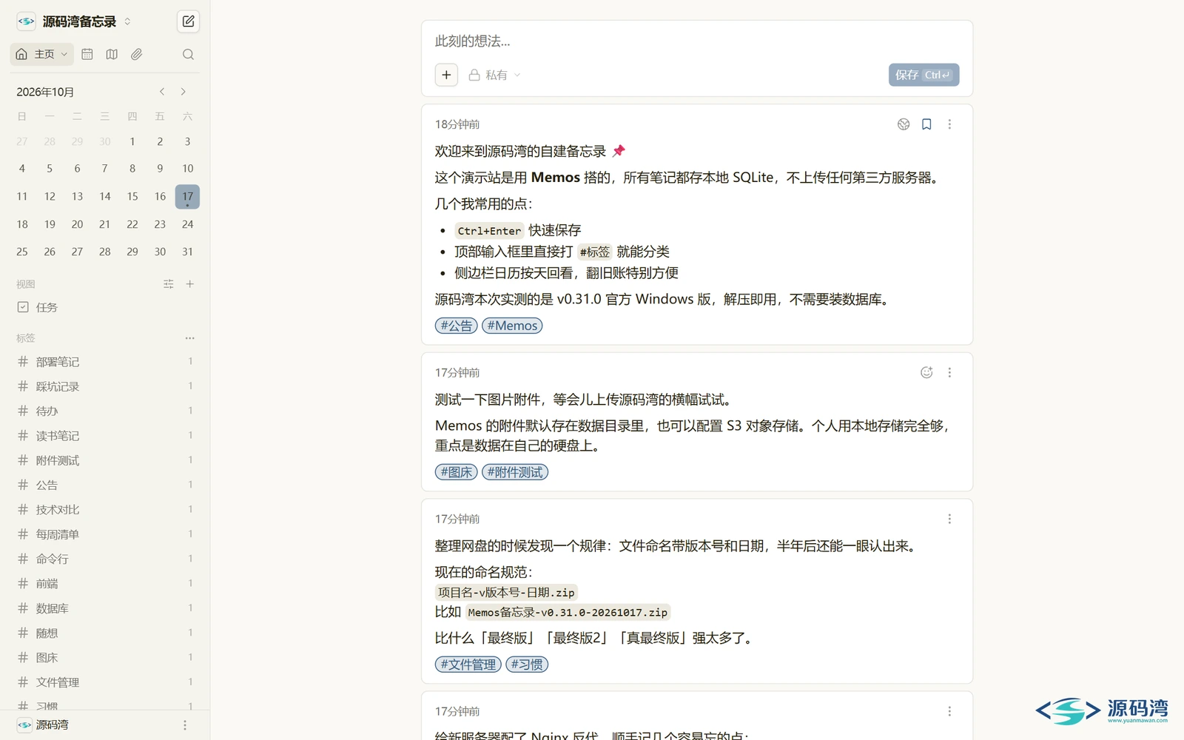
Task: Click the bookmark pin icon on welcome memo
Action: (x=926, y=124)
